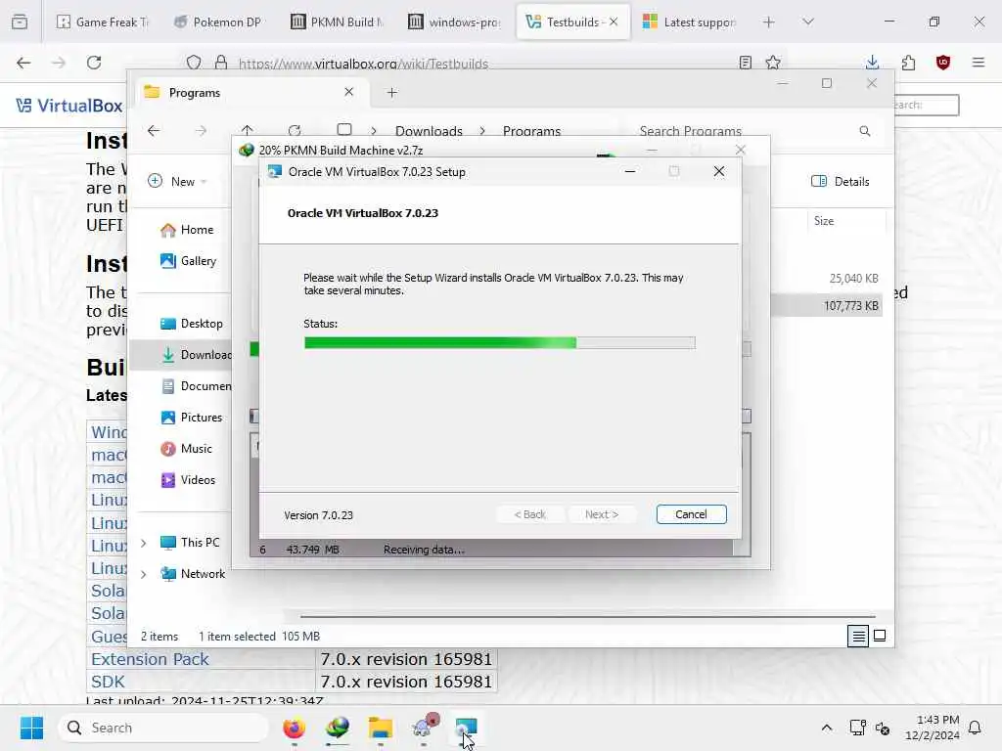Open Firefox extensions puzzle icon
Screen dimensions: 1002x751
click(x=908, y=63)
